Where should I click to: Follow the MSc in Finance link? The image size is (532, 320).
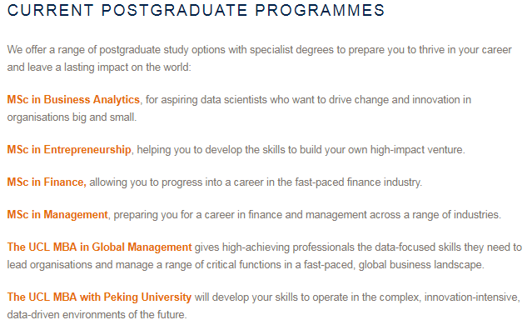click(47, 182)
